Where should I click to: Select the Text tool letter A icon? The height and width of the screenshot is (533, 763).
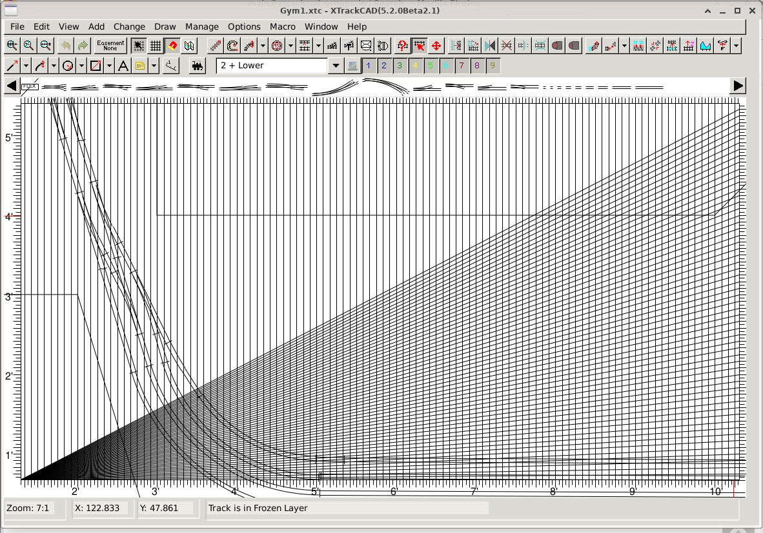tap(123, 66)
